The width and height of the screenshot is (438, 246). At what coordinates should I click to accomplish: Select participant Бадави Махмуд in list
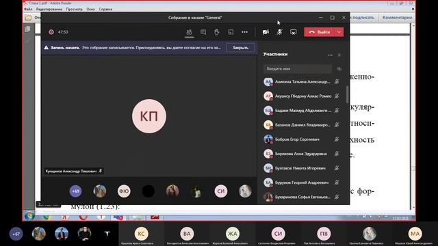pyautogui.click(x=302, y=111)
